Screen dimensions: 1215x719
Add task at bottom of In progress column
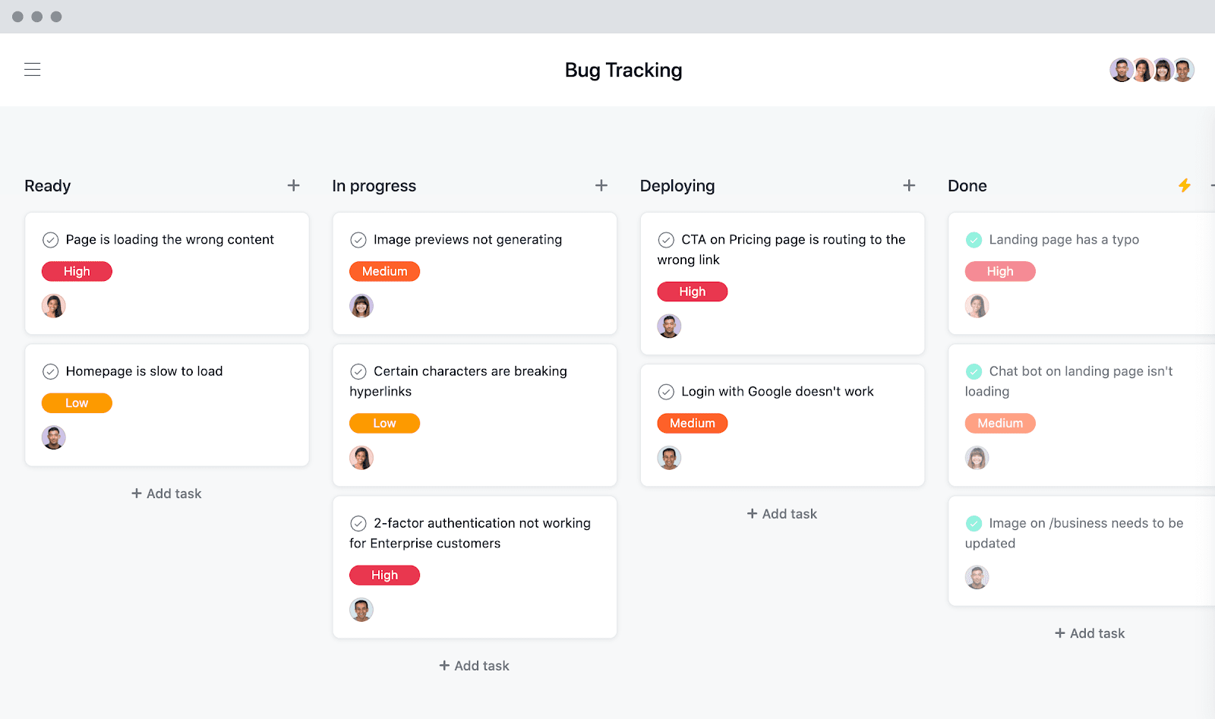point(475,666)
